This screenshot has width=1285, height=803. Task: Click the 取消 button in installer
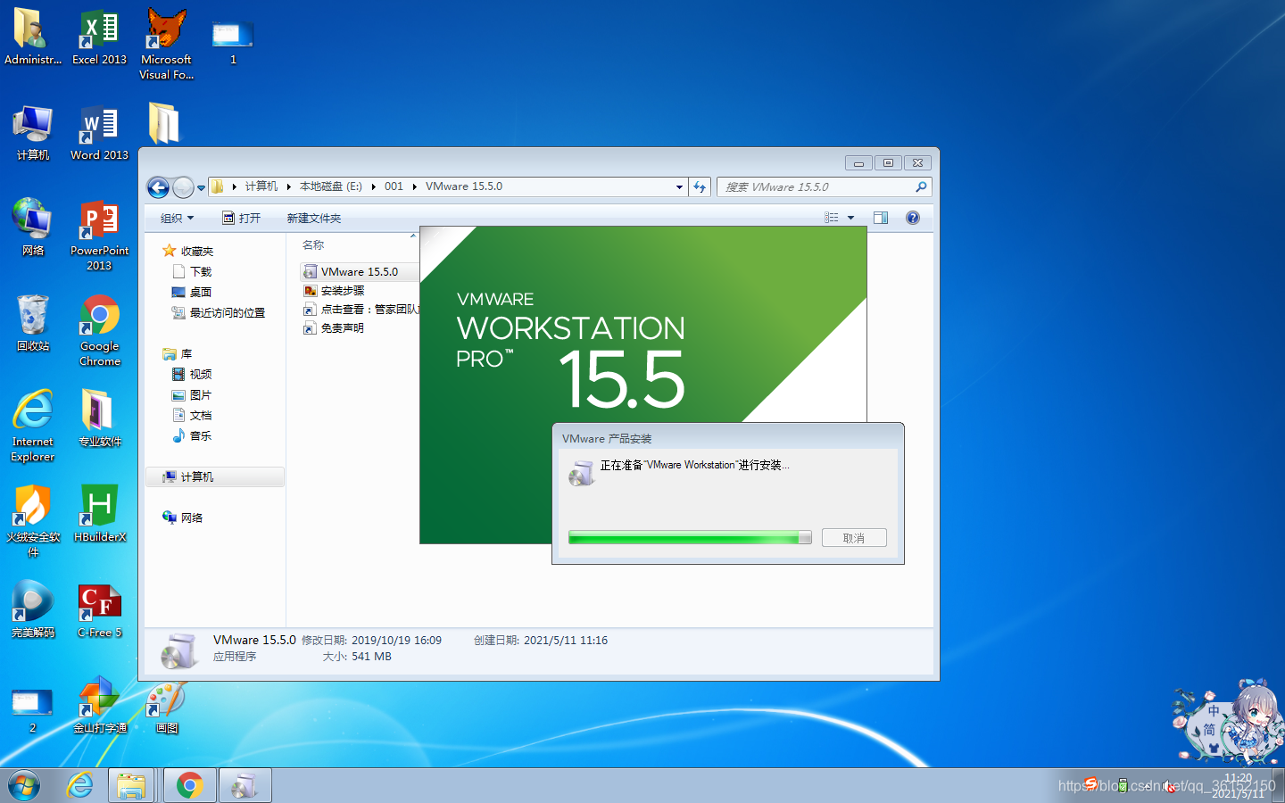854,538
